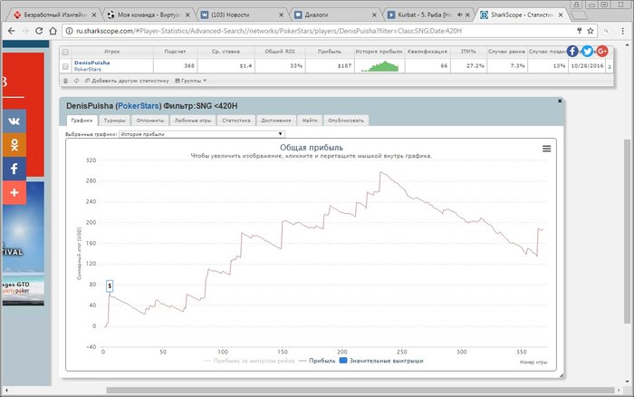Sort by Ср. ставка column header
This screenshot has height=397, width=634.
226,52
